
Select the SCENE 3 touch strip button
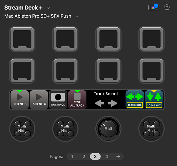(x=20, y=100)
